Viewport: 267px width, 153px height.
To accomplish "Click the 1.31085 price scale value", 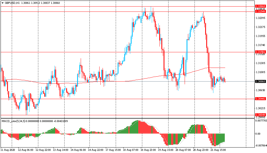I will (261, 72).
